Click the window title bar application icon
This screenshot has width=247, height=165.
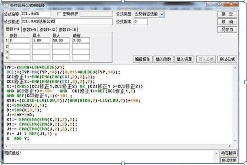[x=6, y=5]
